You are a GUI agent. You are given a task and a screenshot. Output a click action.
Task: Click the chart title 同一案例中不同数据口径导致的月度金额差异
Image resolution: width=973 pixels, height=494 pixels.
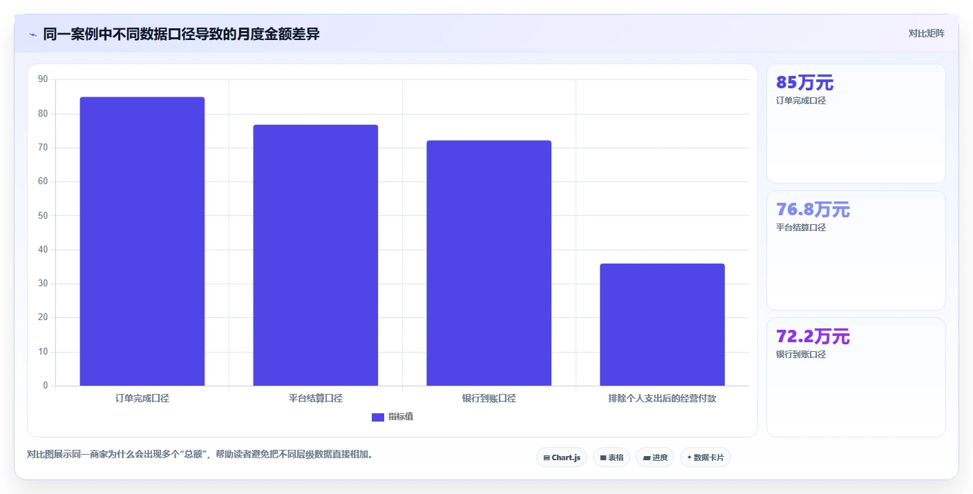(181, 34)
